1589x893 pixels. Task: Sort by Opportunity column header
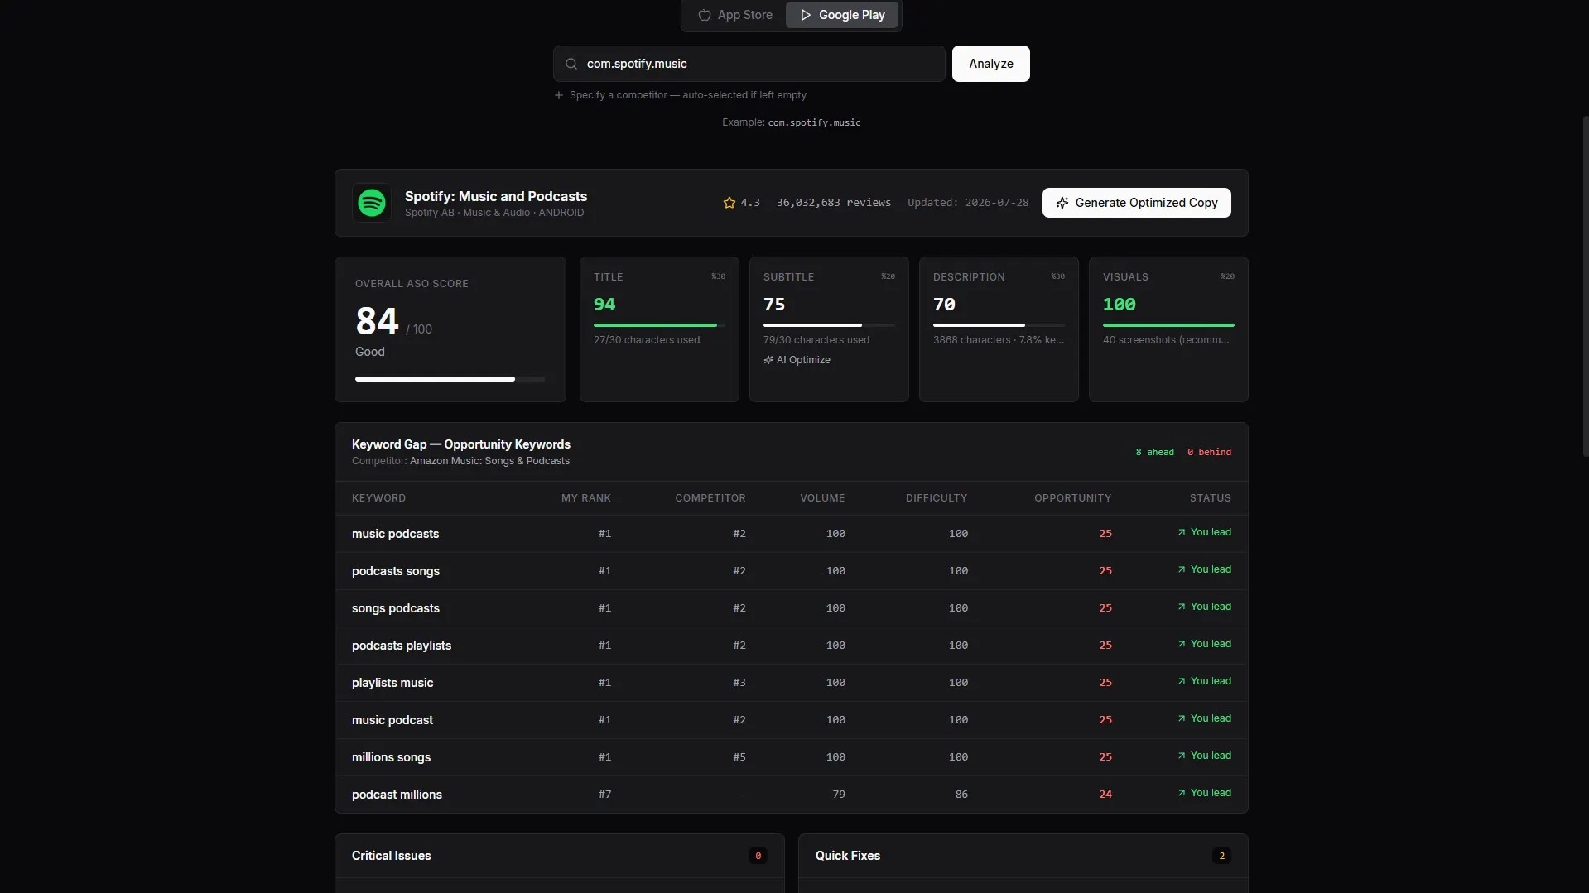click(x=1072, y=498)
